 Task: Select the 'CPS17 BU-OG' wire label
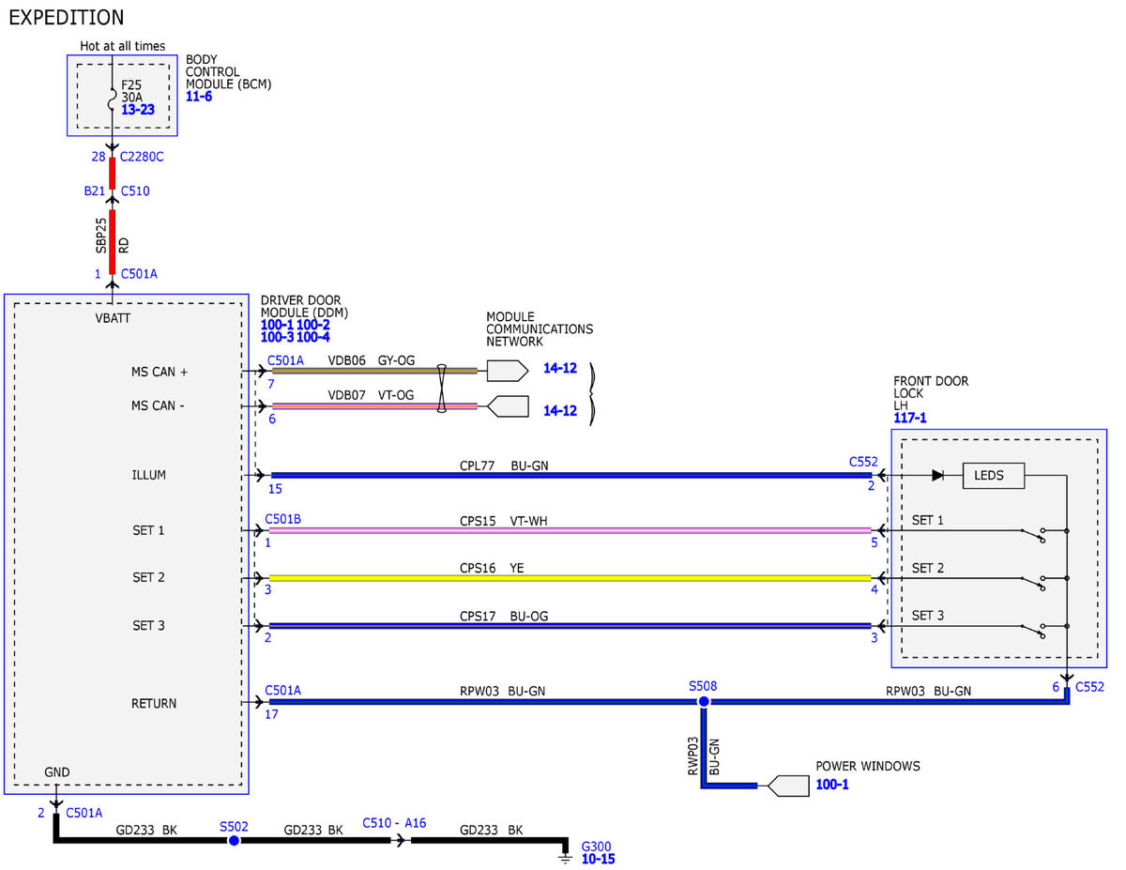click(x=504, y=616)
